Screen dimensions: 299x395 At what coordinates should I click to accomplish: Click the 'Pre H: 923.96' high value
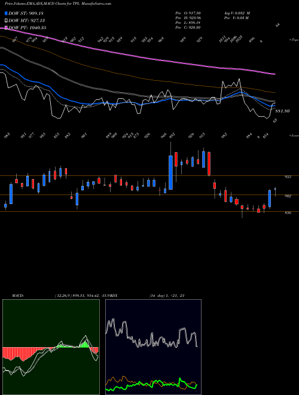click(x=188, y=18)
